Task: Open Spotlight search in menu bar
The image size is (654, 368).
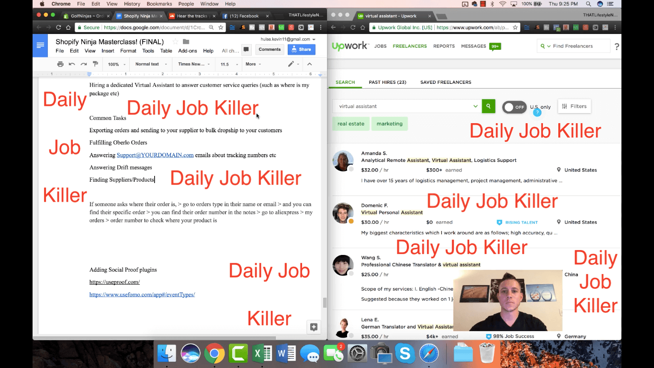Action: (x=588, y=4)
